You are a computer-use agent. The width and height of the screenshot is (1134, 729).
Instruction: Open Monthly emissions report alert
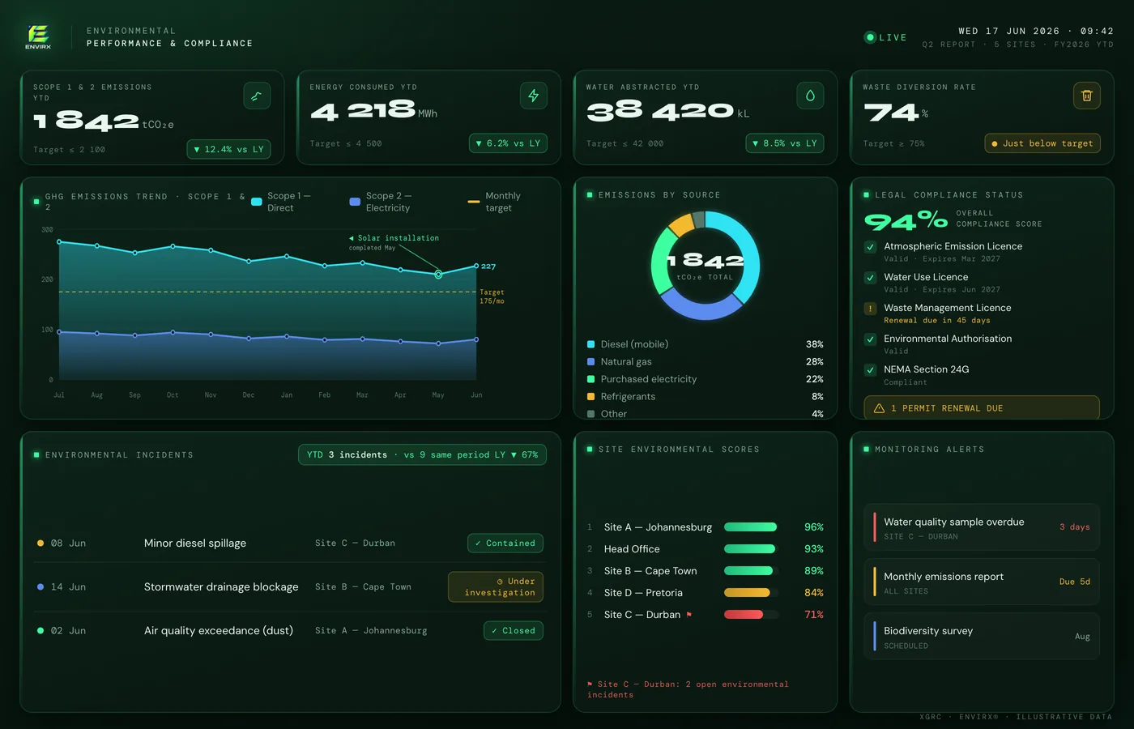pos(982,582)
